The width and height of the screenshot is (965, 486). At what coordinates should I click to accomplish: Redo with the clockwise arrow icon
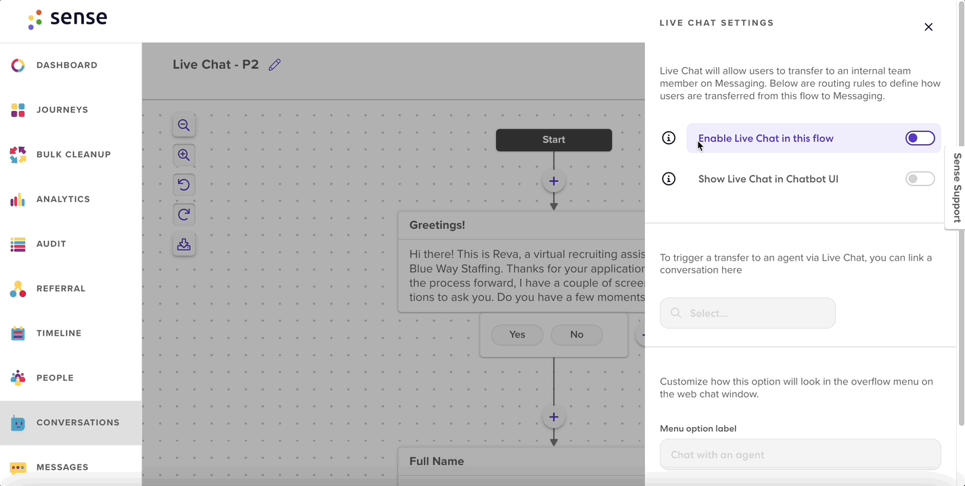[183, 215]
